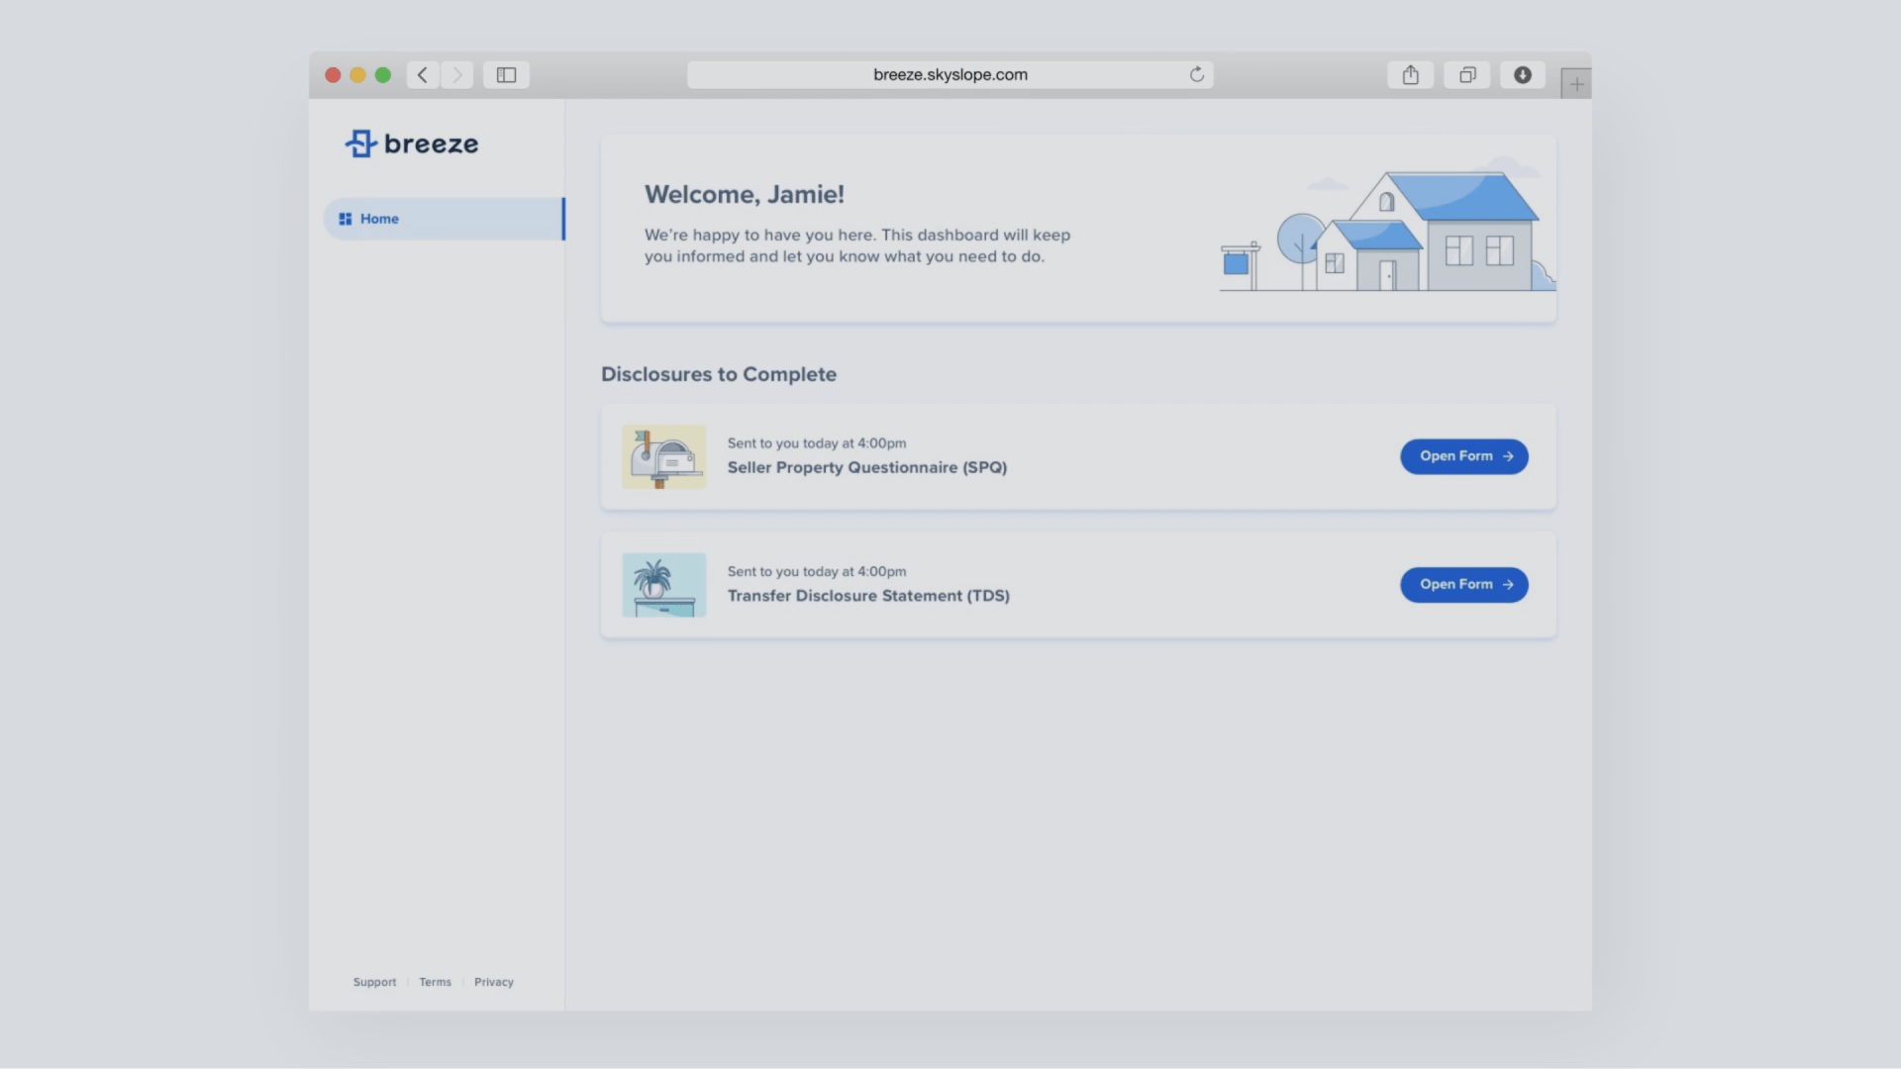Click the breeze.skyslope.com address bar
This screenshot has height=1069, width=1901.
(x=949, y=75)
